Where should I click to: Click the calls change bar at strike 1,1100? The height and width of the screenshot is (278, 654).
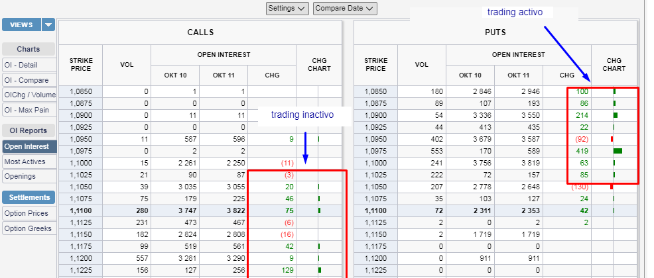pyautogui.click(x=319, y=210)
